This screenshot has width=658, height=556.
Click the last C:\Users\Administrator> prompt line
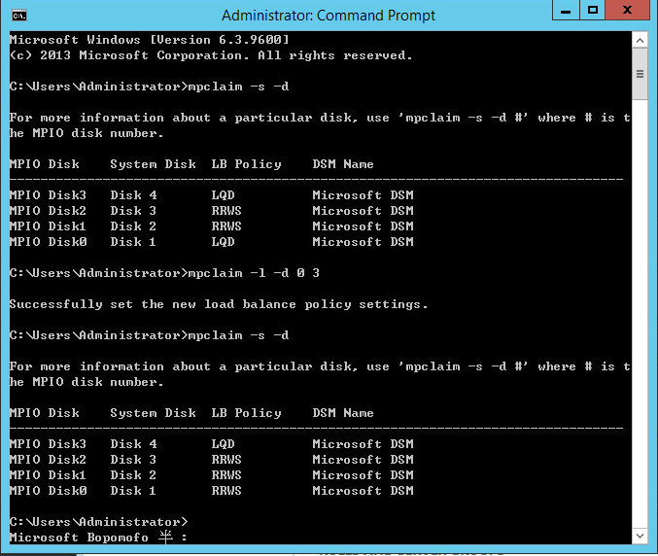[98, 522]
